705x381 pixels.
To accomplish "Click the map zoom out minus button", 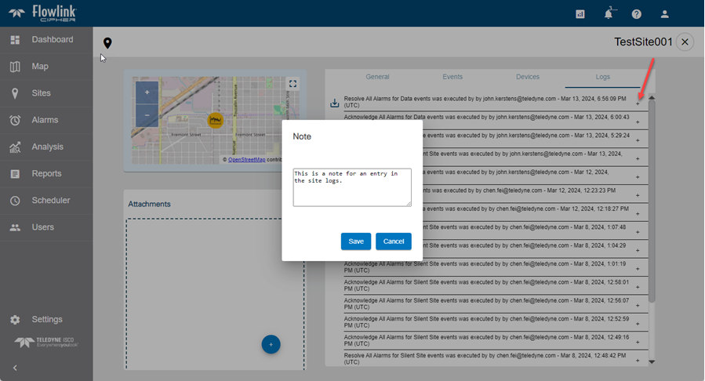I will click(147, 114).
